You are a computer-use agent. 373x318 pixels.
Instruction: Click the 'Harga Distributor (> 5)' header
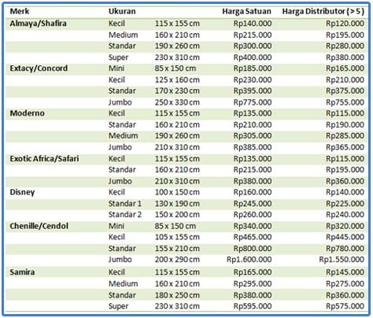click(x=323, y=11)
